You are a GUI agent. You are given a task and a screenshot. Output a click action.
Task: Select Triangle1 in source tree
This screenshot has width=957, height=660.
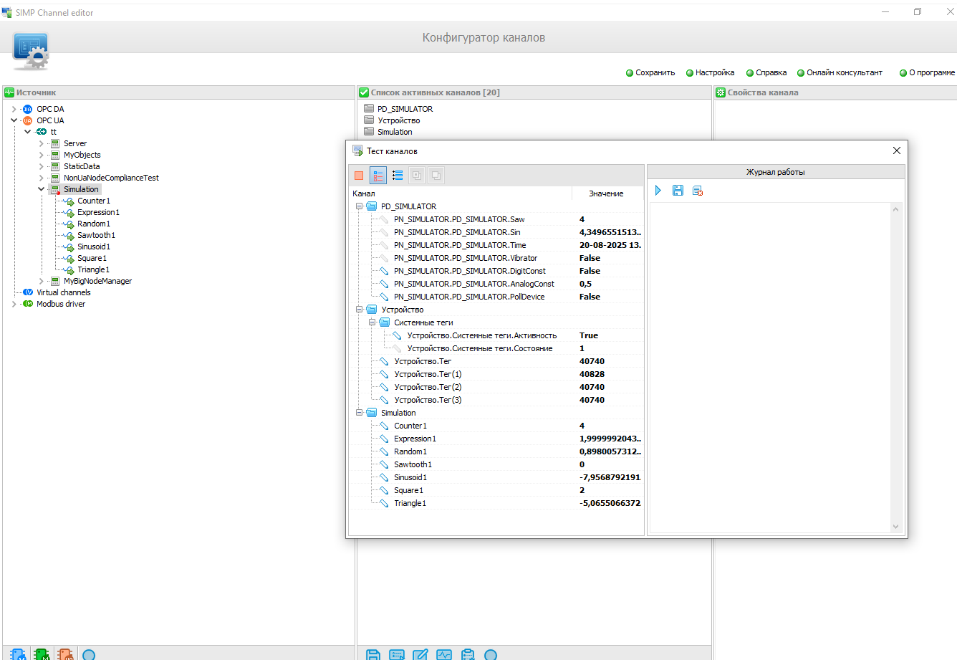tap(93, 269)
